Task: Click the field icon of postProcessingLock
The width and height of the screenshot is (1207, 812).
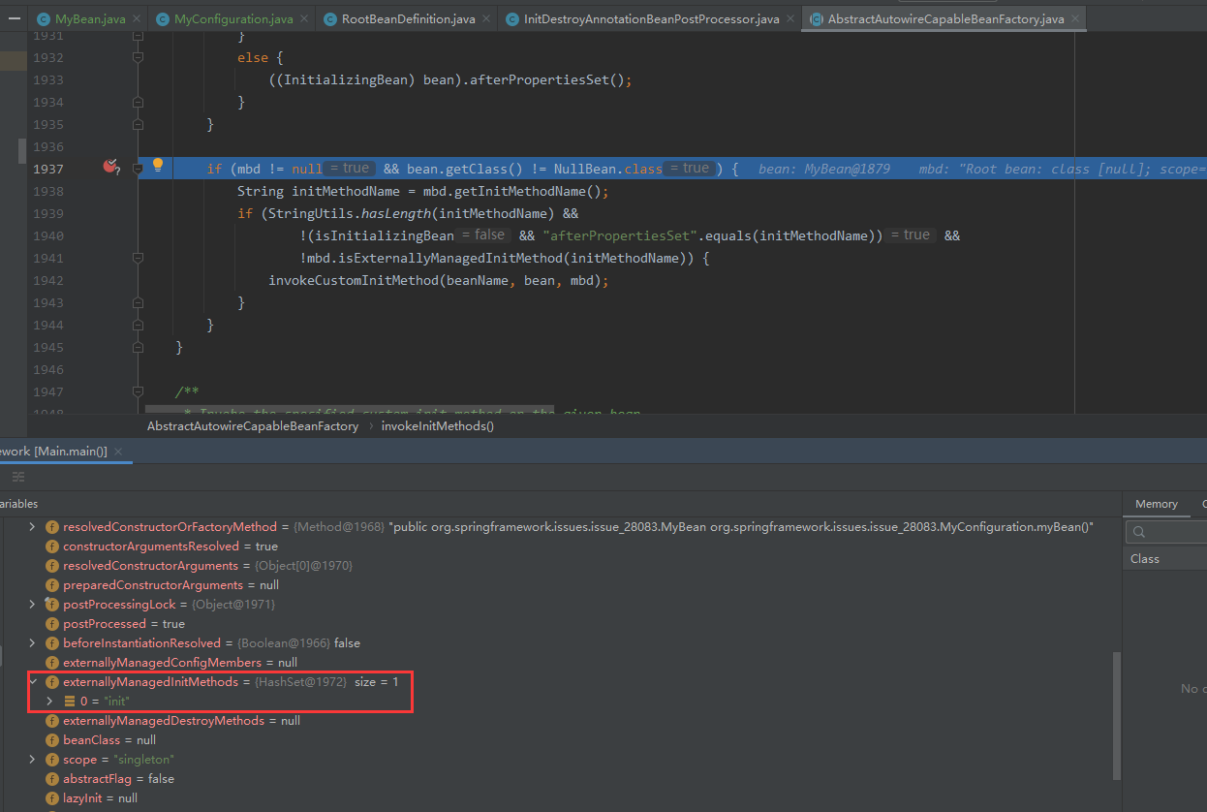Action: pos(52,605)
